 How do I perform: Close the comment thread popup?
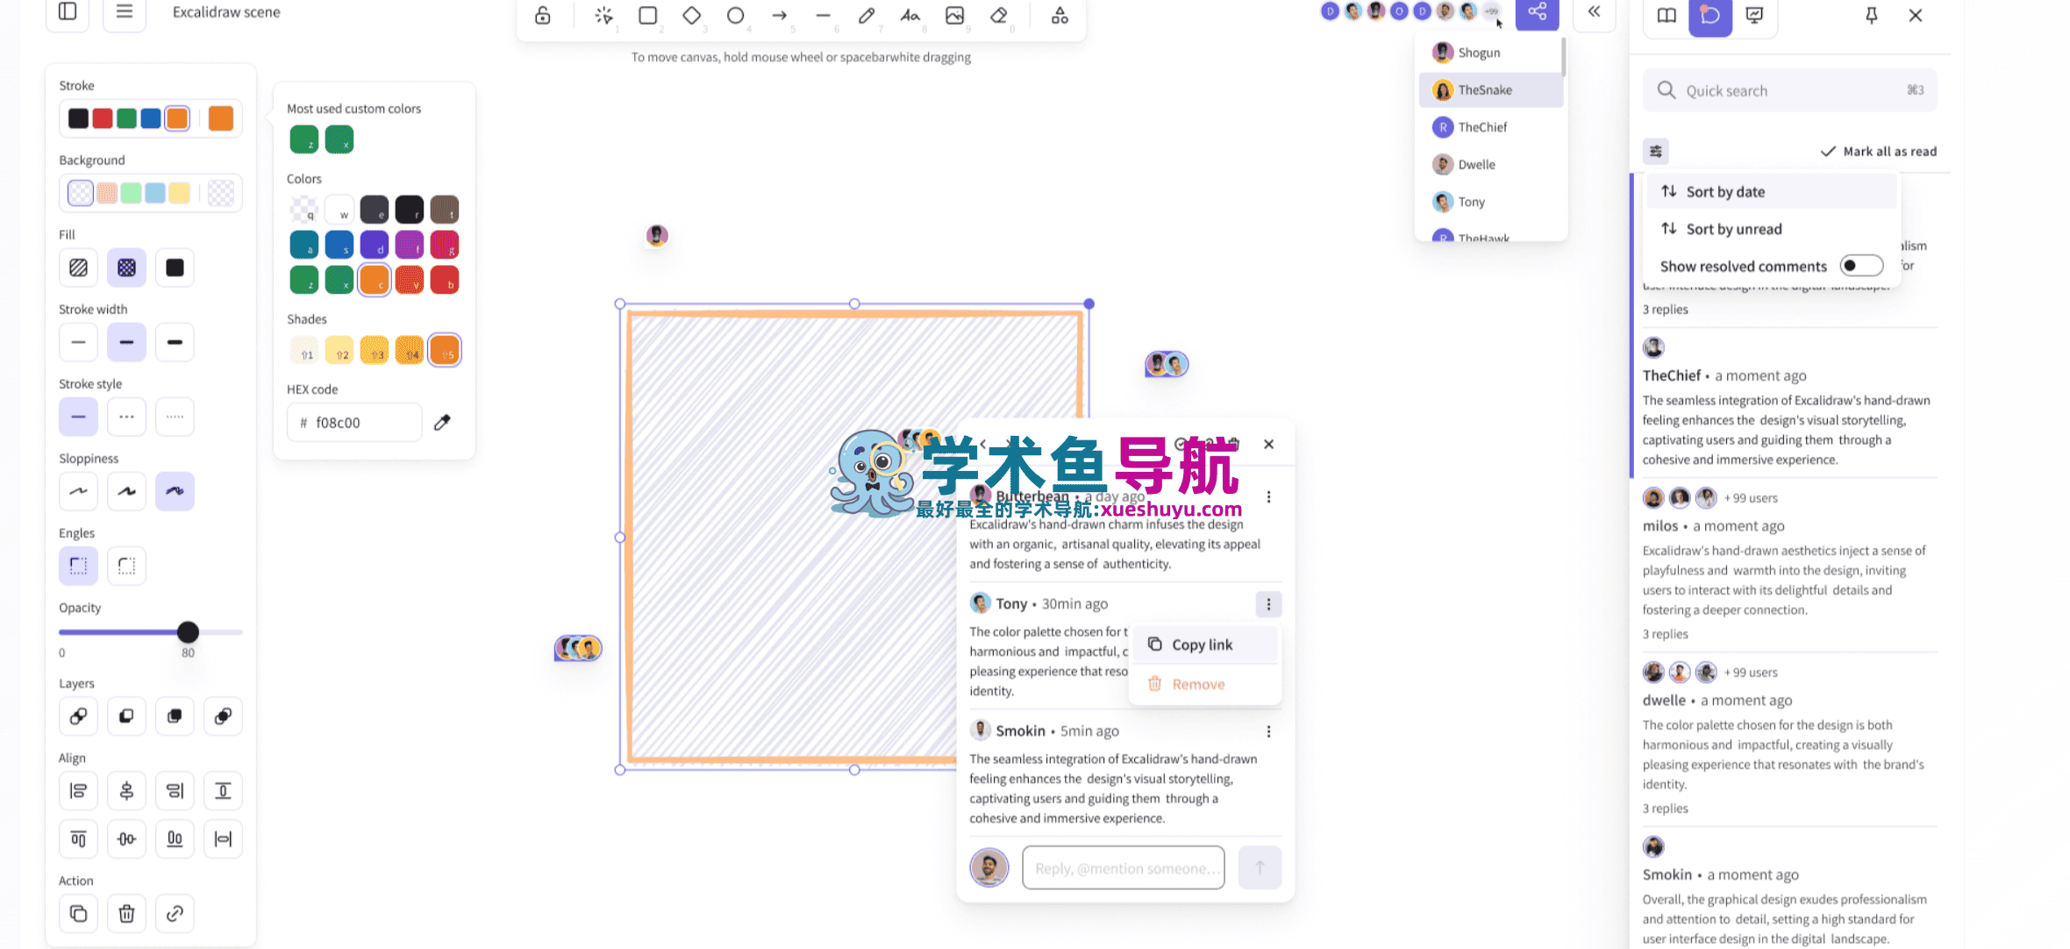[1268, 445]
